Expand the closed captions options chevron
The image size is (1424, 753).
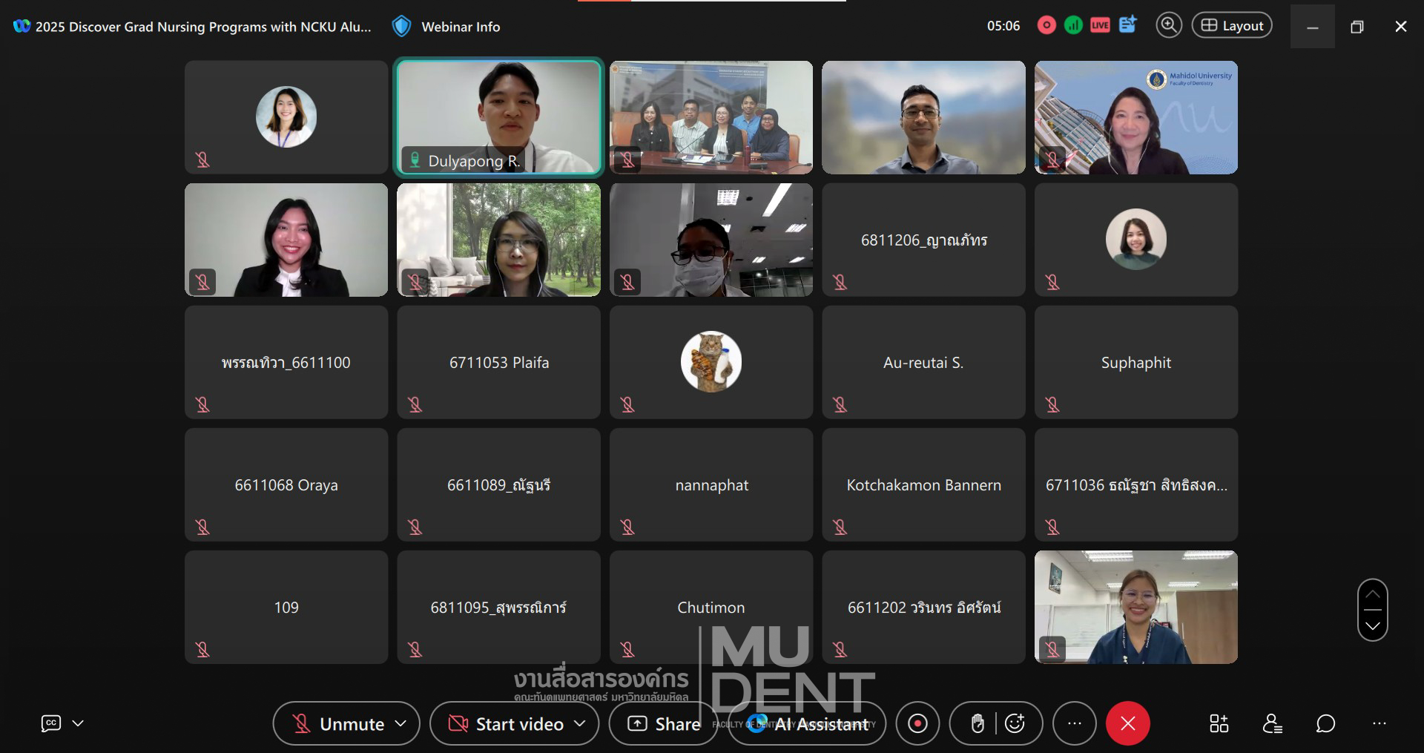pos(78,723)
